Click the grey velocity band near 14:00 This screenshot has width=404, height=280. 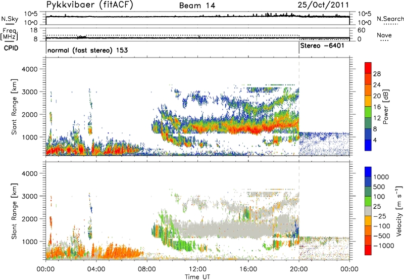pos(223,229)
